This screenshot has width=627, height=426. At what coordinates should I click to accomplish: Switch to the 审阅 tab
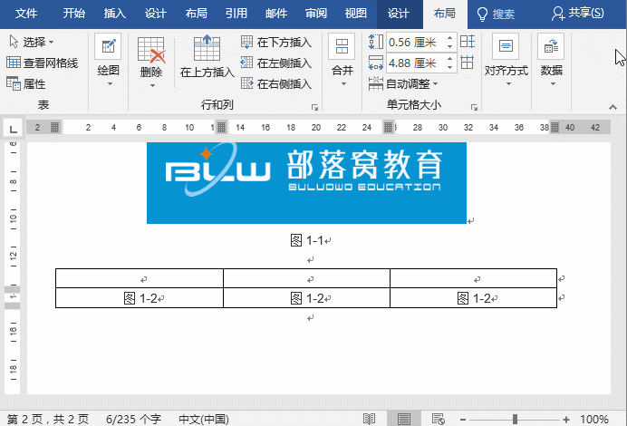pyautogui.click(x=316, y=14)
